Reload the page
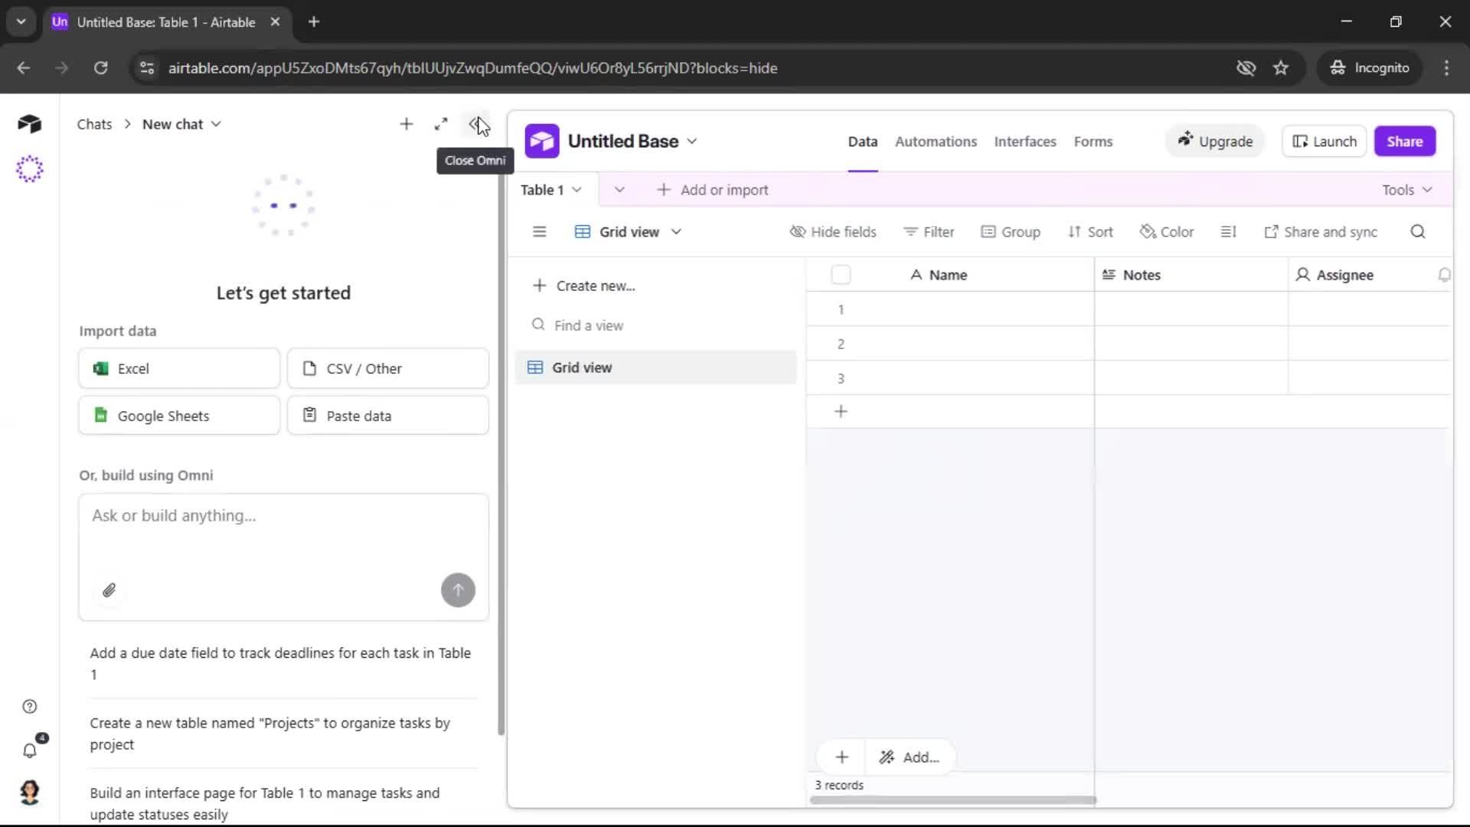This screenshot has width=1470, height=827. 100,68
